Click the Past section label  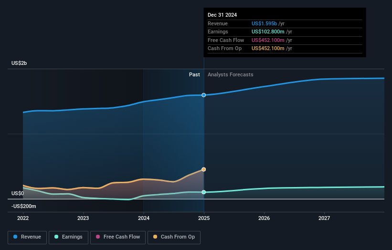pyautogui.click(x=194, y=74)
